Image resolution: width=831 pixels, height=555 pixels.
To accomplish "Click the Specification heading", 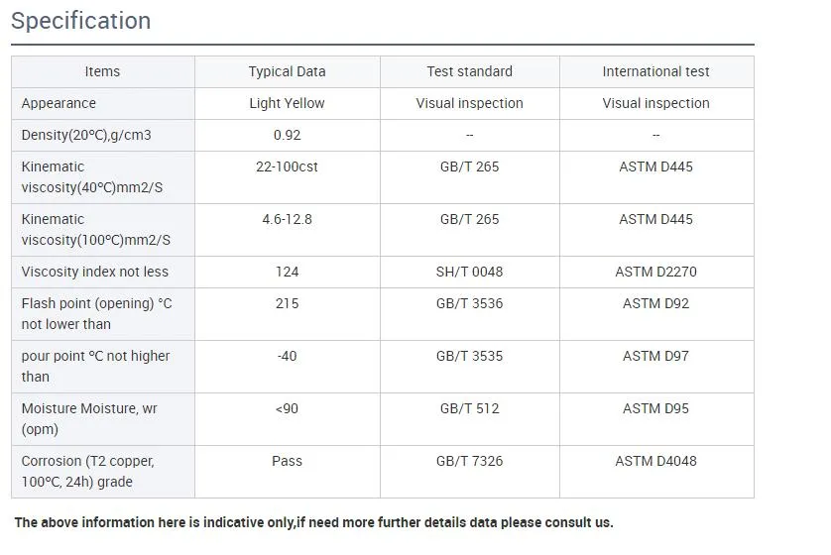I will pyautogui.click(x=80, y=21).
